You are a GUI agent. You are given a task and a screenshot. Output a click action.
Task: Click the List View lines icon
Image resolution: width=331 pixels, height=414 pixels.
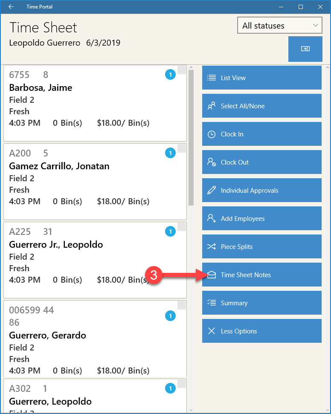211,78
